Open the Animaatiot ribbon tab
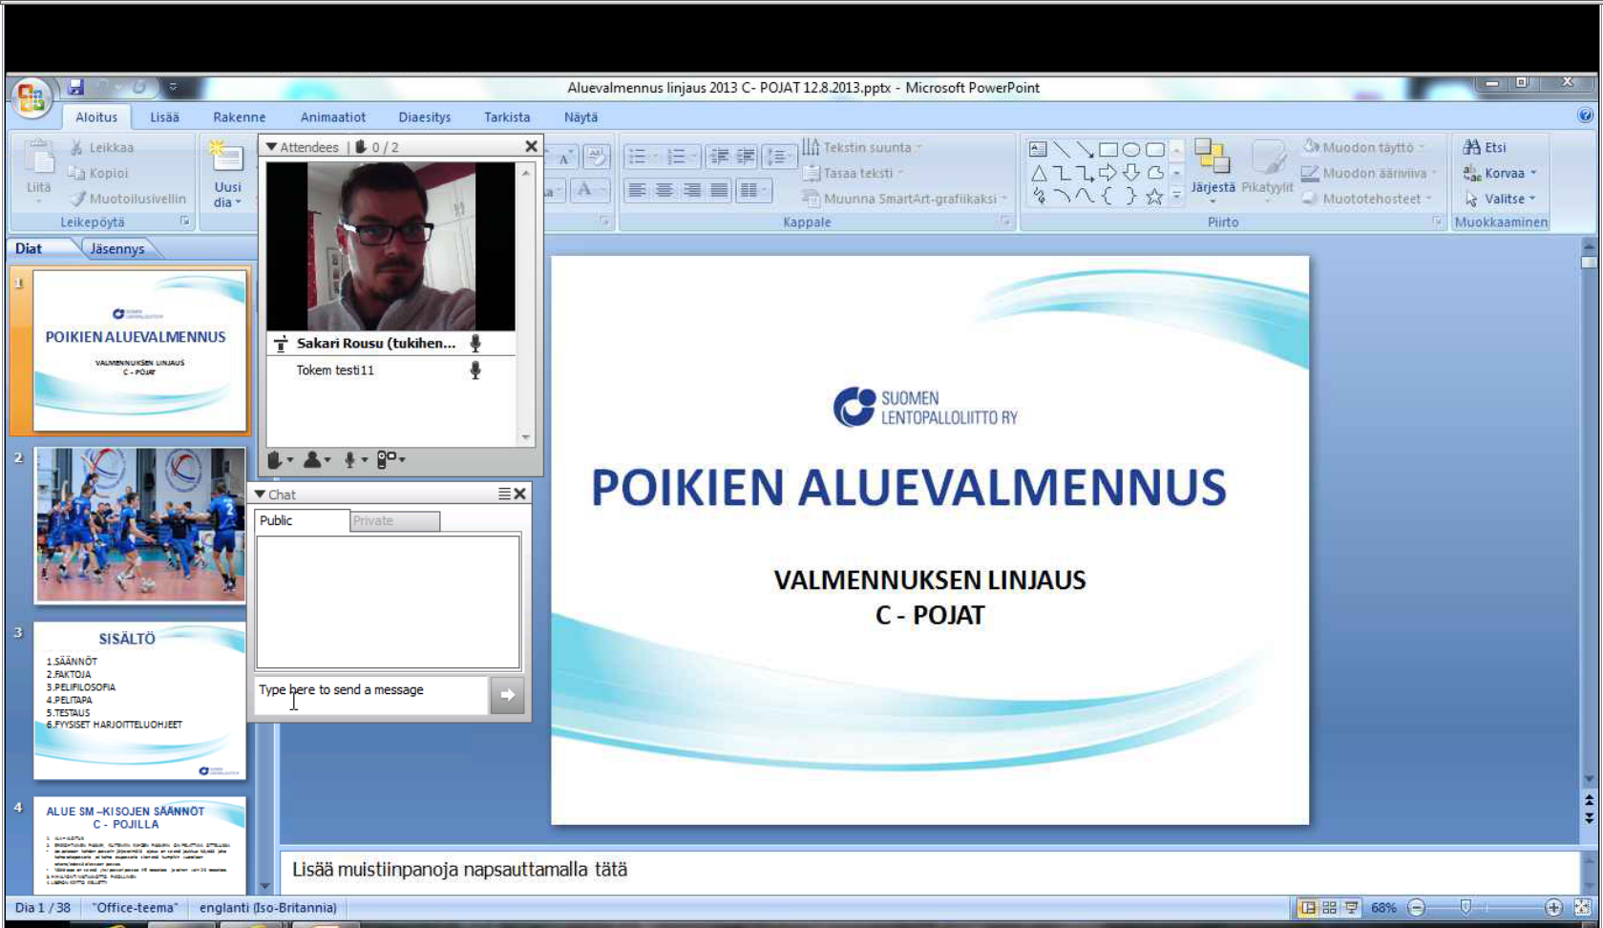This screenshot has width=1603, height=928. click(x=332, y=117)
